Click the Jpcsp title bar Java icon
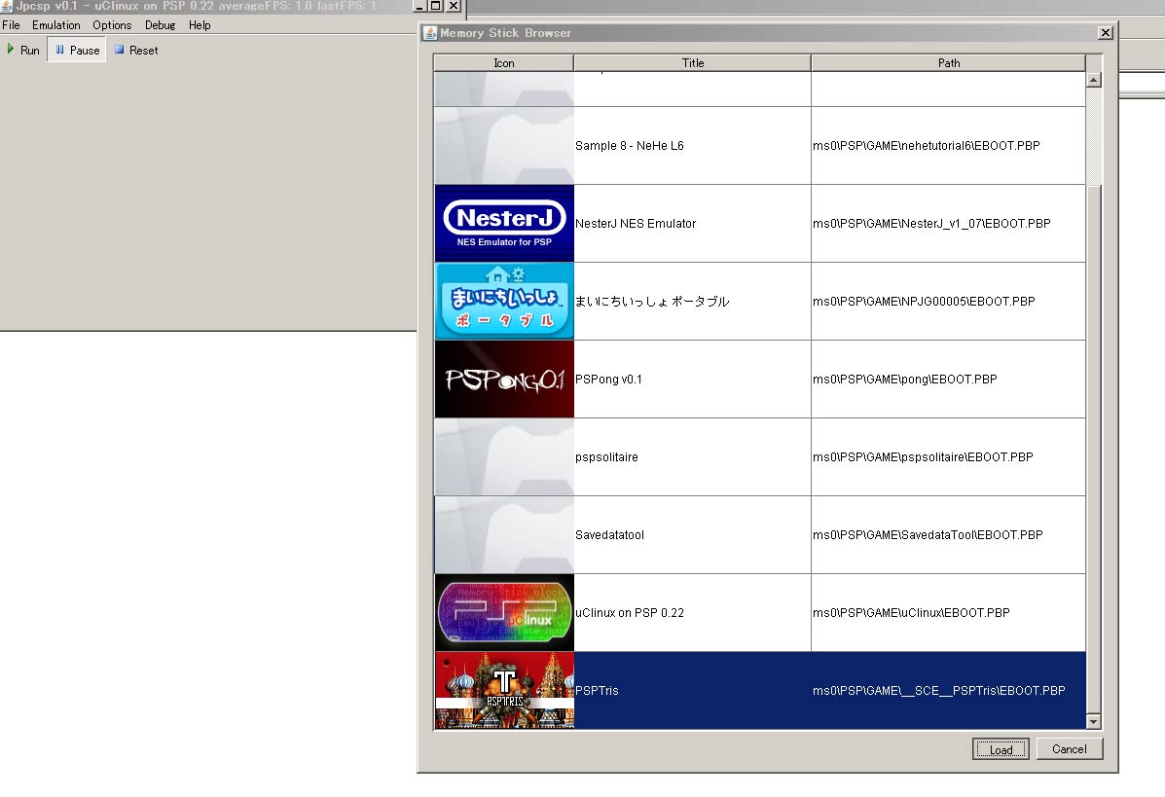The width and height of the screenshot is (1165, 797). [7, 6]
